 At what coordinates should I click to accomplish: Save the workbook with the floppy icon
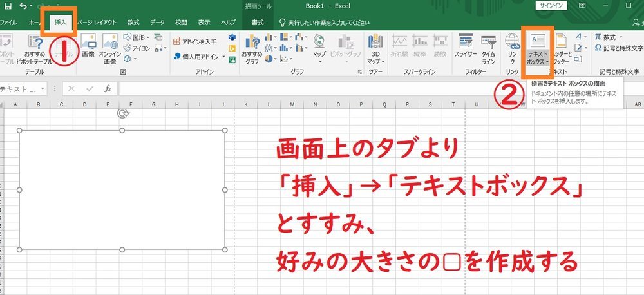coord(8,6)
